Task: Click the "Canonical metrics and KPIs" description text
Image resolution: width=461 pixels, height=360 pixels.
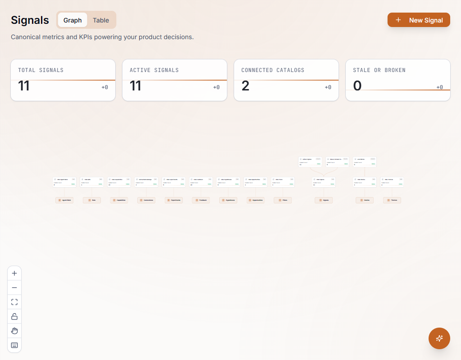Action: [x=102, y=37]
